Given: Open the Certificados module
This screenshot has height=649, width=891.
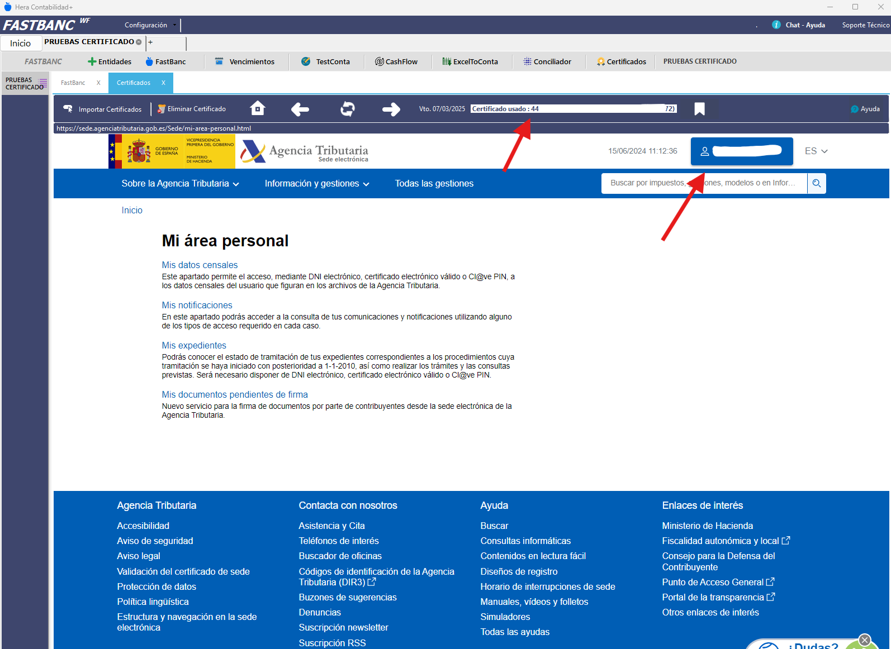Looking at the screenshot, I should (622, 61).
